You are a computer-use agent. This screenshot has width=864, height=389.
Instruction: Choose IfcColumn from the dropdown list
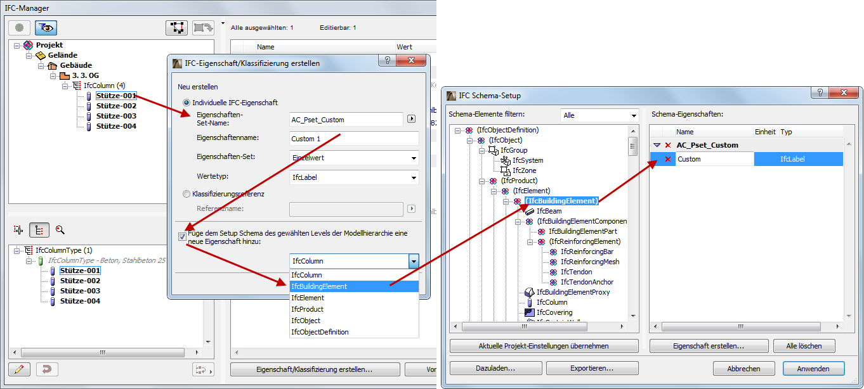tap(354, 275)
